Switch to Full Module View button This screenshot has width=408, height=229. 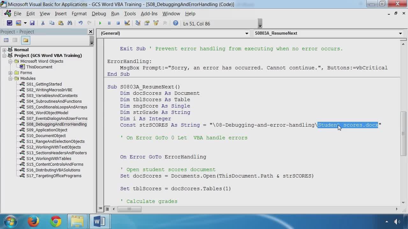point(107,209)
